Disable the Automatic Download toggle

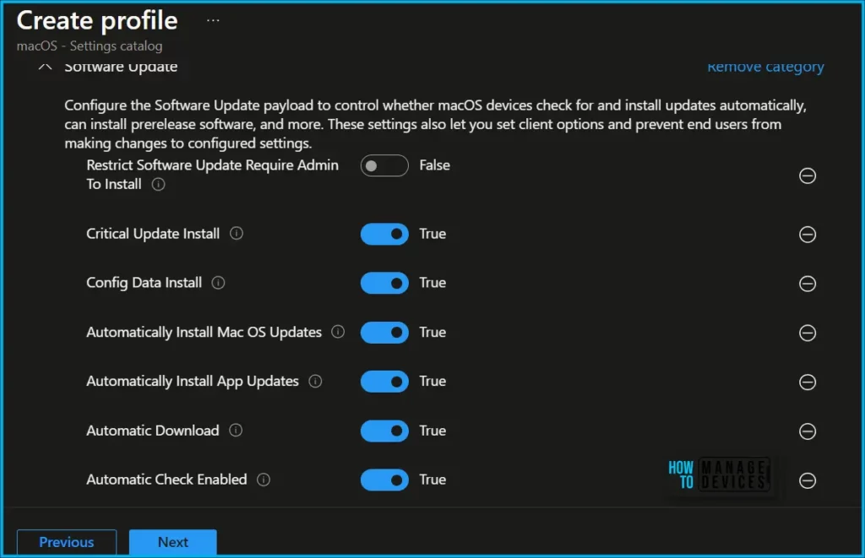(384, 431)
